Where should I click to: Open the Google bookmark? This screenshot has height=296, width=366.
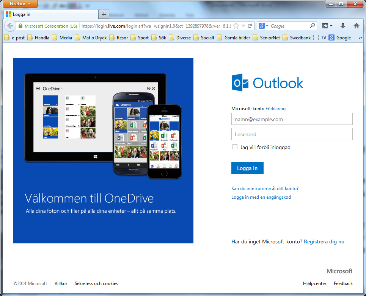340,38
